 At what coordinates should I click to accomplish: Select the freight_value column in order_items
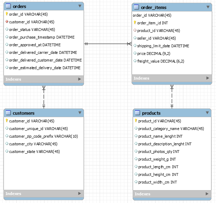pos(160,61)
